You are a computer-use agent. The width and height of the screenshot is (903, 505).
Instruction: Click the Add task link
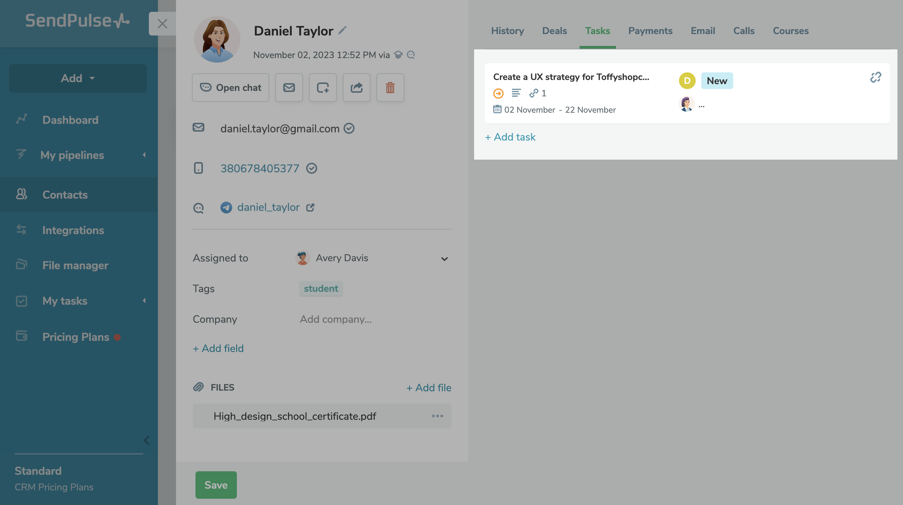[x=510, y=137]
